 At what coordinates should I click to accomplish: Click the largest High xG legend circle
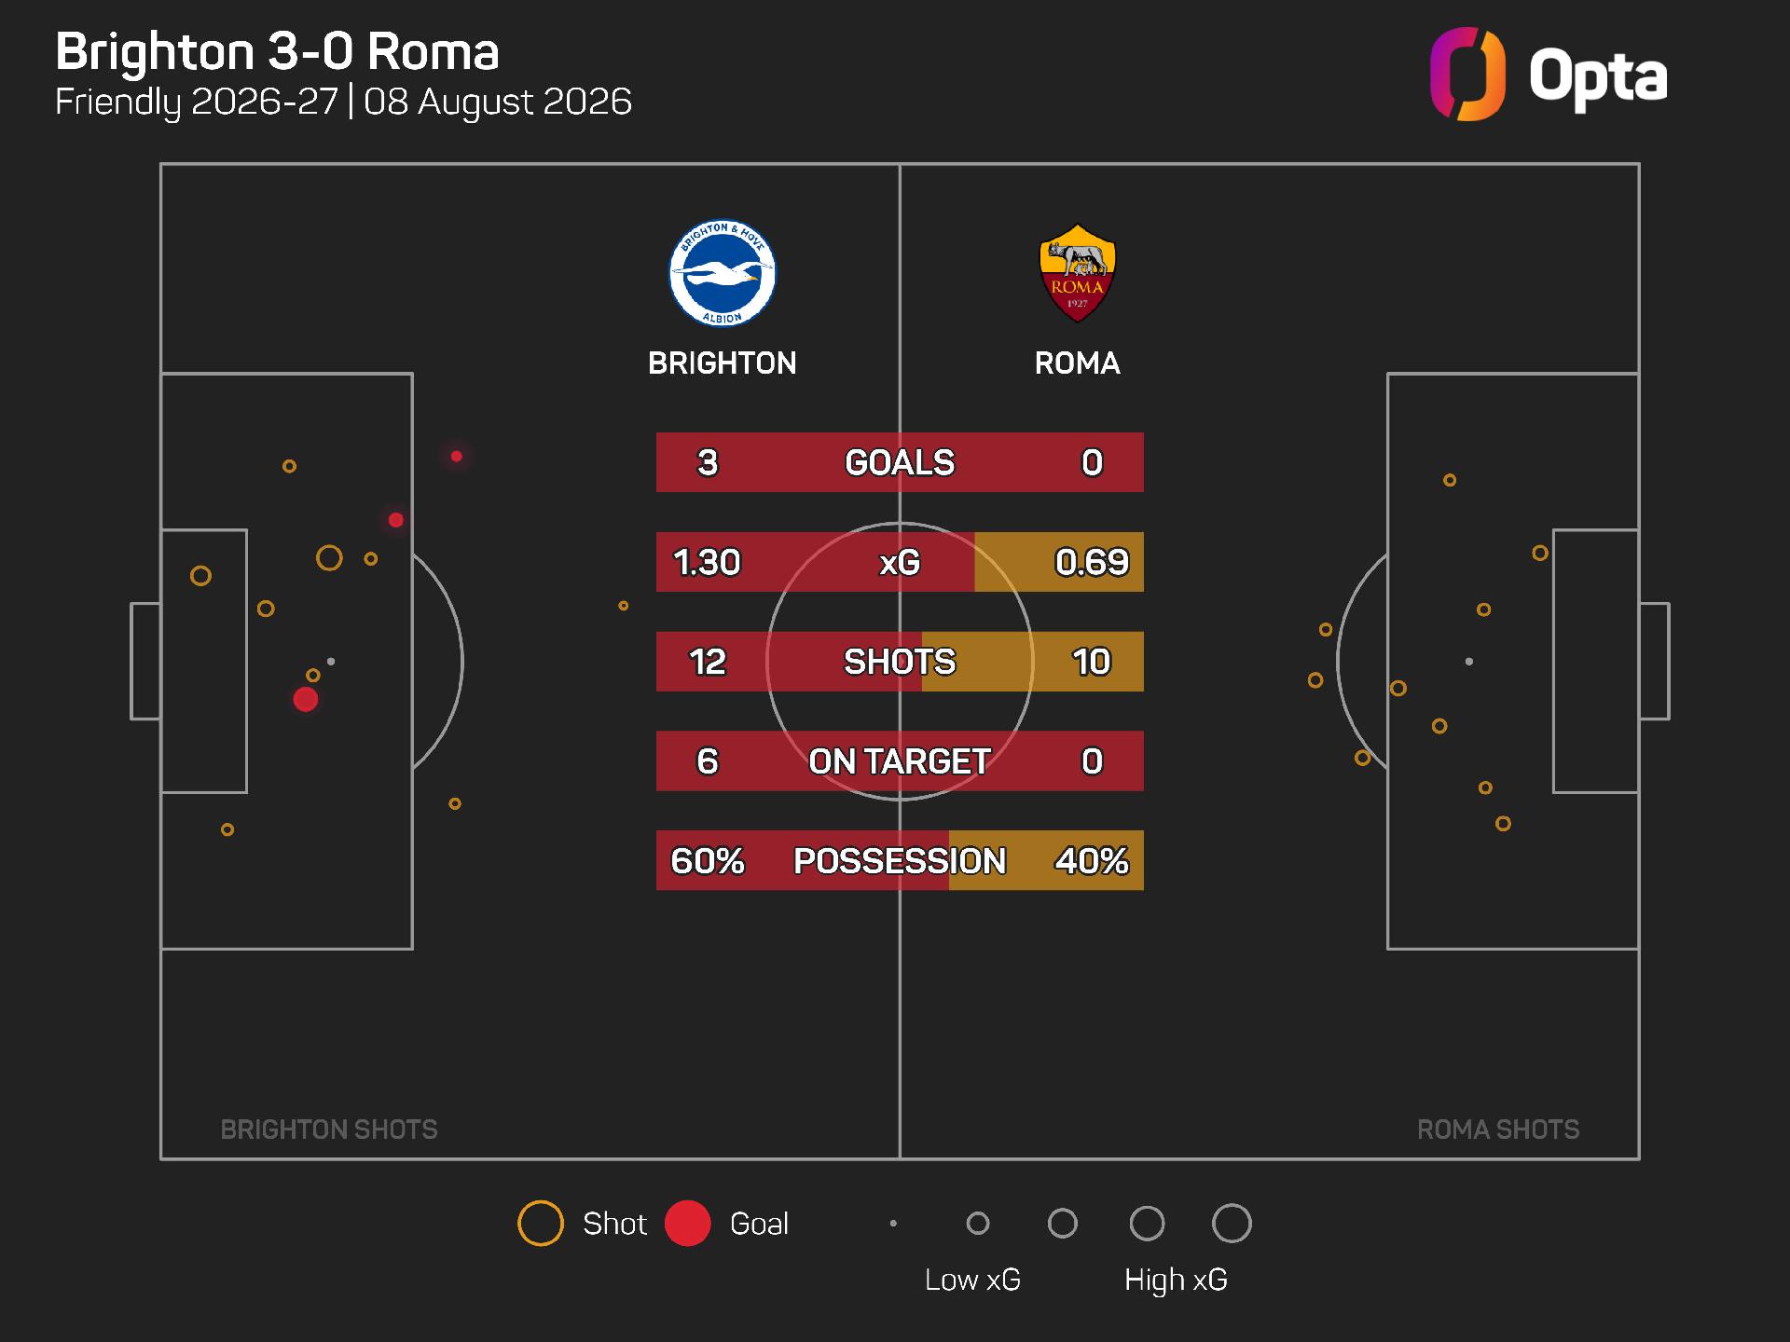point(1232,1224)
